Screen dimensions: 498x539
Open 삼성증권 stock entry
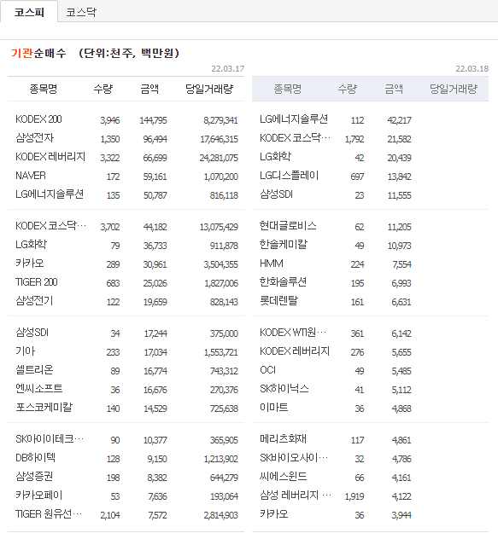point(34,477)
